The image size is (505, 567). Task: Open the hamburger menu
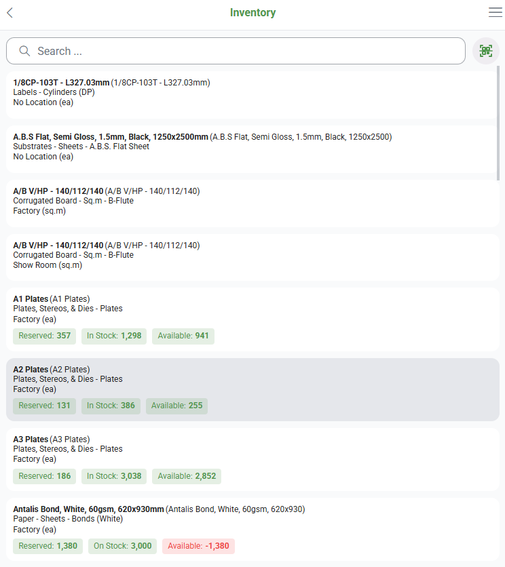pos(495,12)
